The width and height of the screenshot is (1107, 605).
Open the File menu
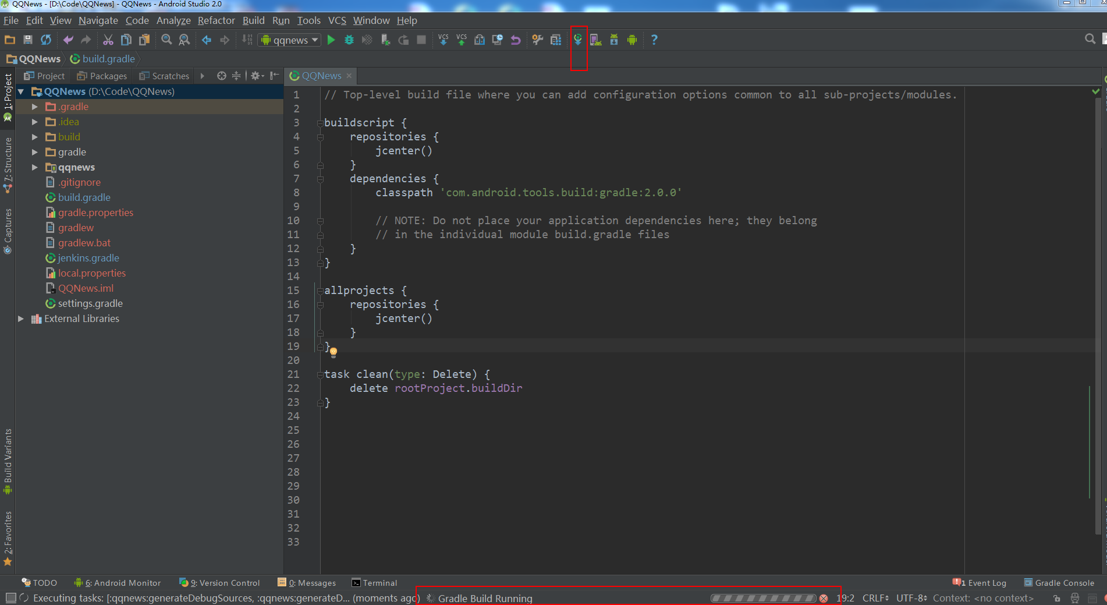point(11,20)
